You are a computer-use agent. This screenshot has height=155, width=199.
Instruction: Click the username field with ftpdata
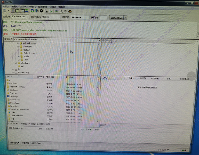tap(51, 17)
